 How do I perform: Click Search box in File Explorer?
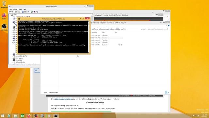pos(157,29)
